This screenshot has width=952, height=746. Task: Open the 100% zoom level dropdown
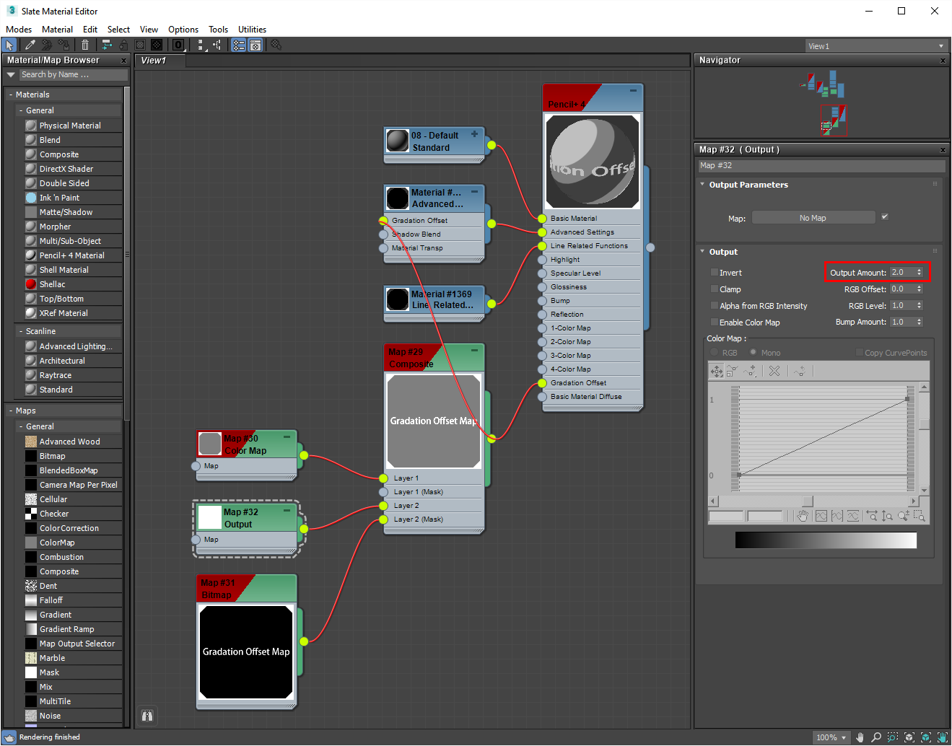(831, 737)
